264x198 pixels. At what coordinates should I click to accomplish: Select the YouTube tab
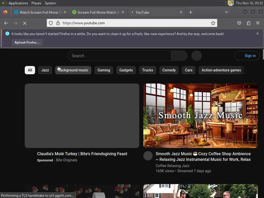(156, 12)
